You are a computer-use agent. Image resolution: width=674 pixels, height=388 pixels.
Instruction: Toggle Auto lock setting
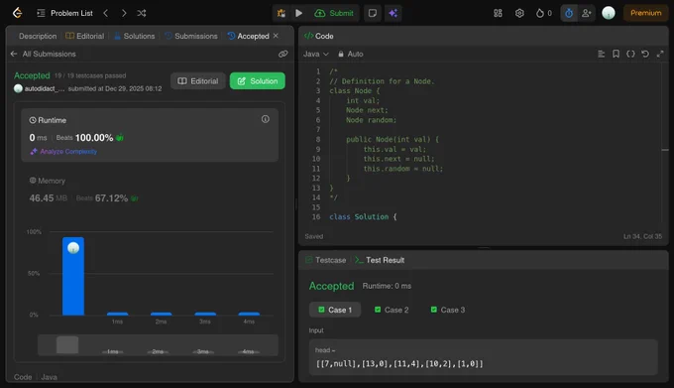pyautogui.click(x=350, y=54)
